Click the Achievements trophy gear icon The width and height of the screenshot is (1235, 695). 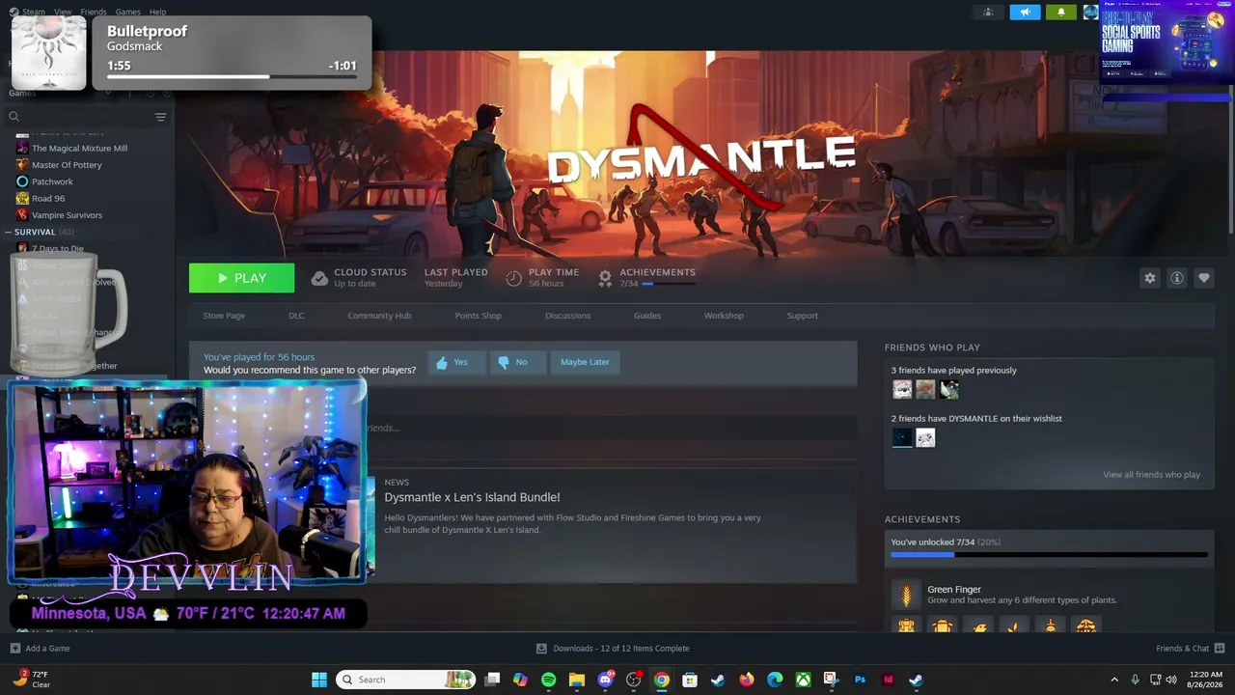pos(605,278)
